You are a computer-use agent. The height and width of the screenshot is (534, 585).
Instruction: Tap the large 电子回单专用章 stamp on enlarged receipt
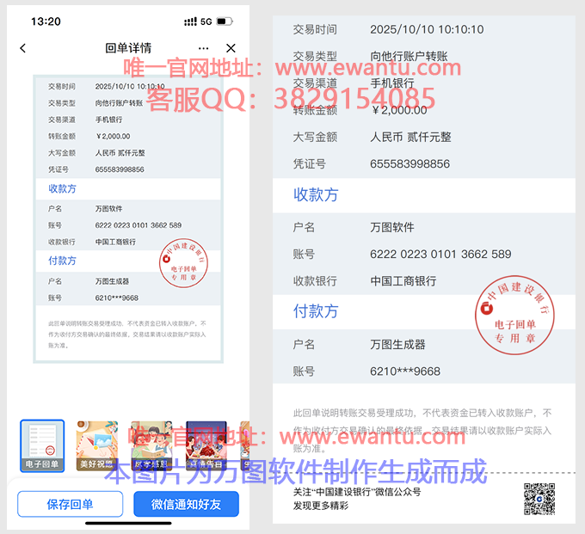coord(514,315)
